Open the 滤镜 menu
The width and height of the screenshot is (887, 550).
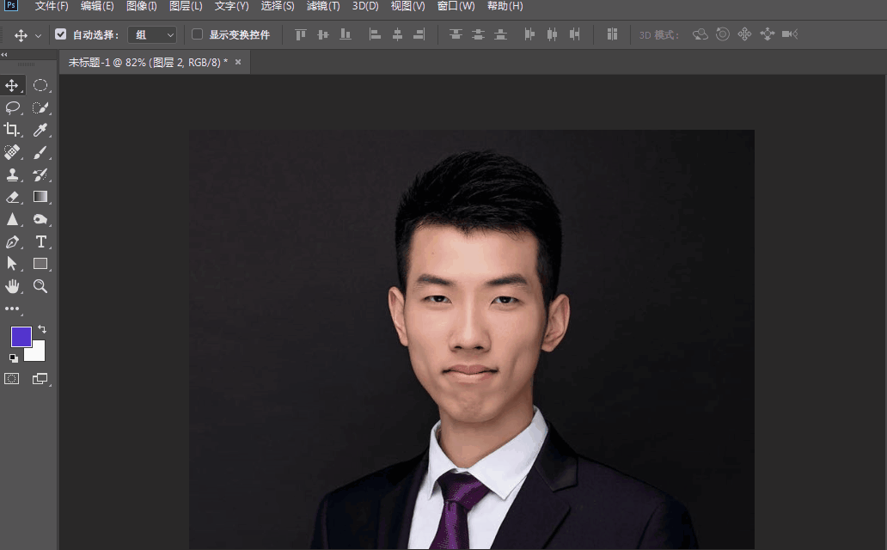click(x=321, y=7)
